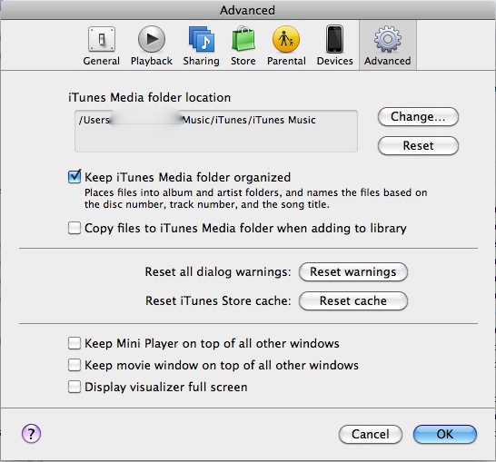Open the Store preferences pane
This screenshot has width=496, height=462.
(243, 45)
